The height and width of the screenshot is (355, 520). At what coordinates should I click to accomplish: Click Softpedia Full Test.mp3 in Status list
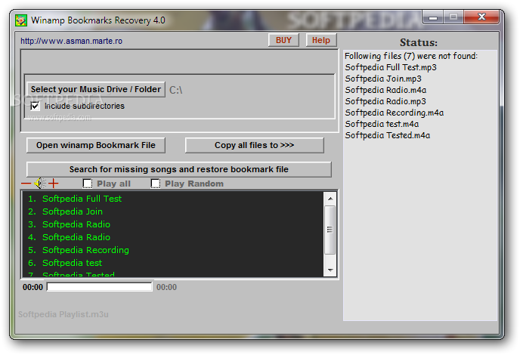point(391,67)
